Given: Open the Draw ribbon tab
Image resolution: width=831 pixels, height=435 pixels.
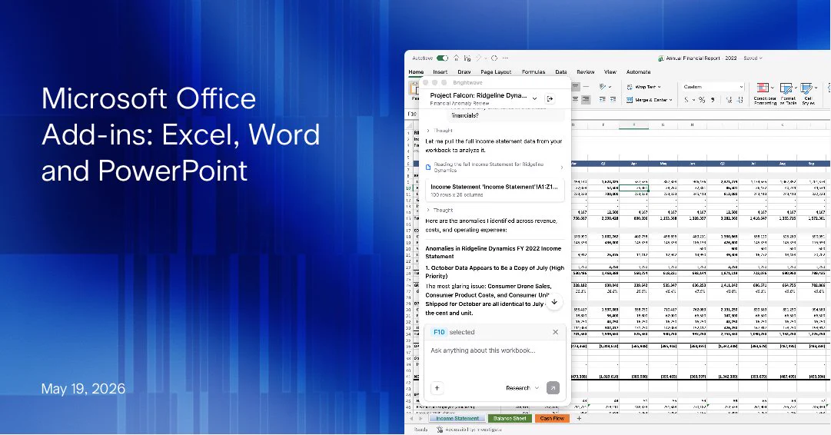Looking at the screenshot, I should (x=464, y=72).
